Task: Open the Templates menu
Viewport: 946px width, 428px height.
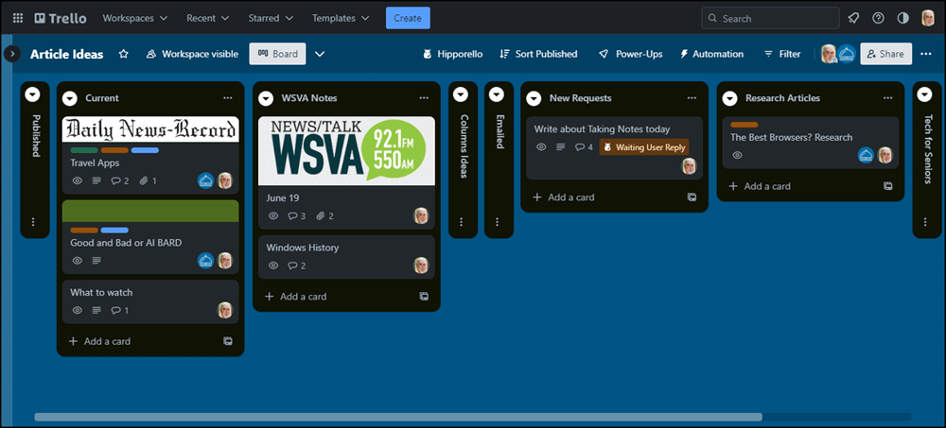Action: coord(341,18)
